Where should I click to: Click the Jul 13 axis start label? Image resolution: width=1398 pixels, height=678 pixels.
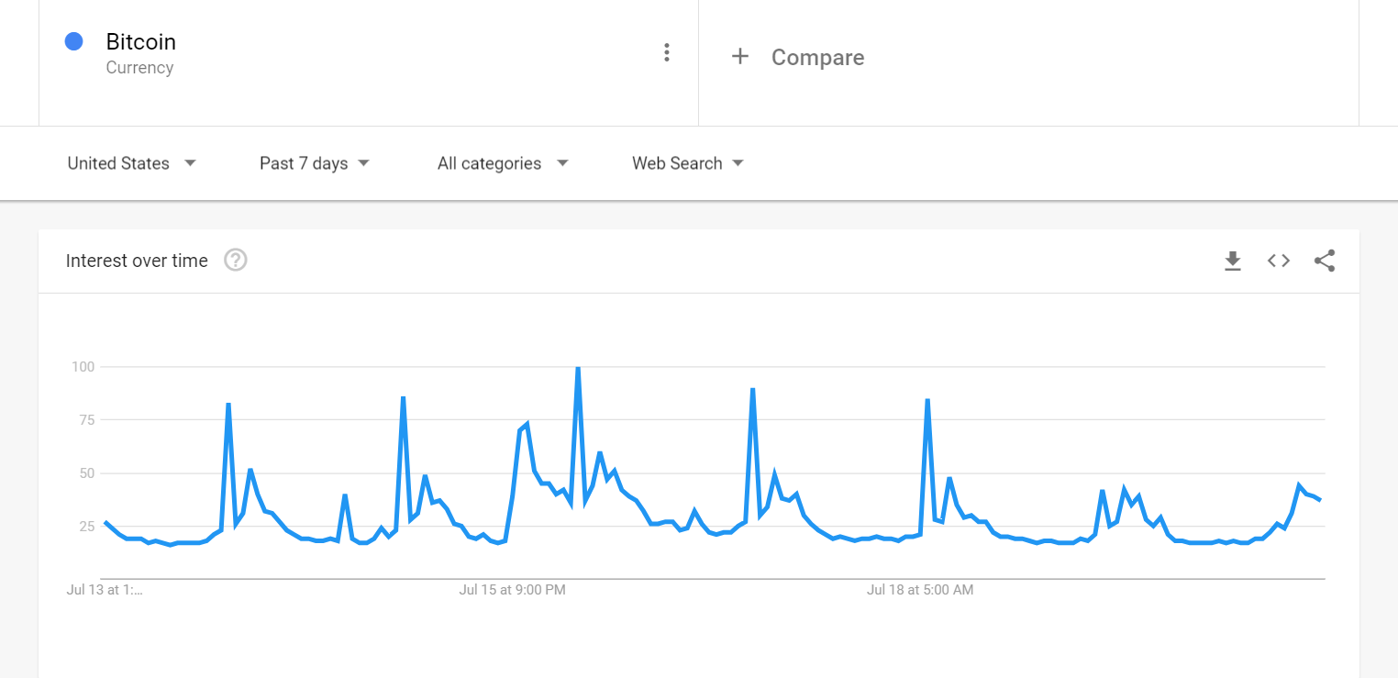[x=105, y=590]
